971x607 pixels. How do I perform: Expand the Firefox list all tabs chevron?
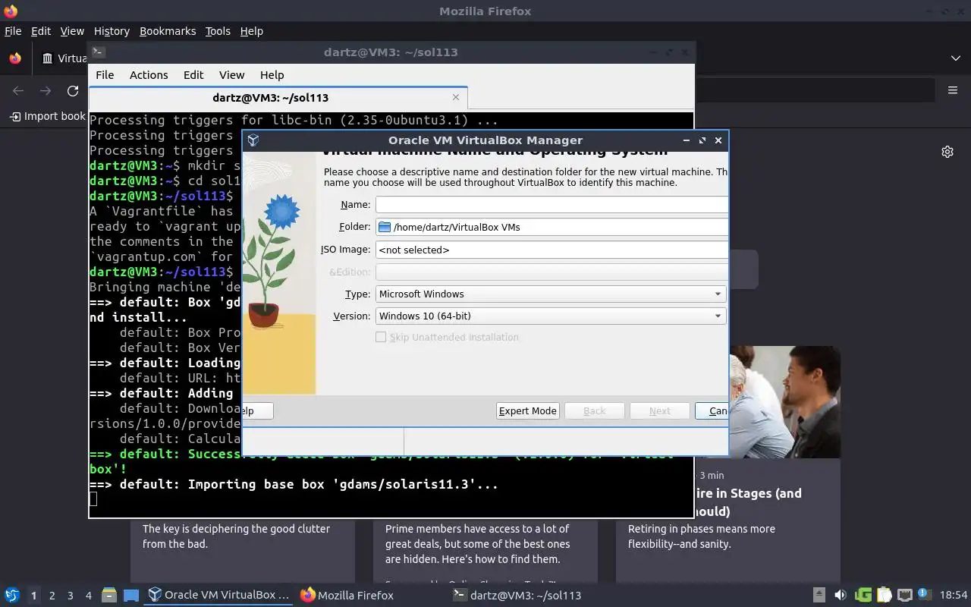955,58
